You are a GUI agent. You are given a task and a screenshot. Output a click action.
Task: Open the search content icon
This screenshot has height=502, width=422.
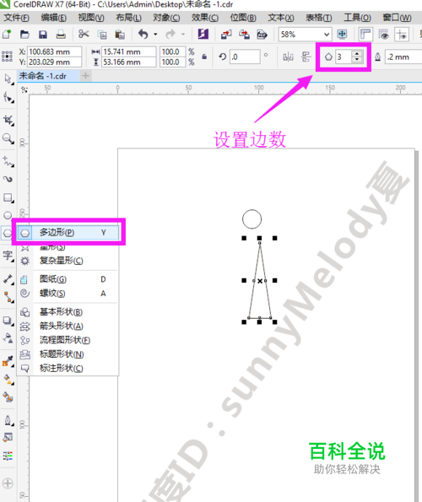coord(203,34)
